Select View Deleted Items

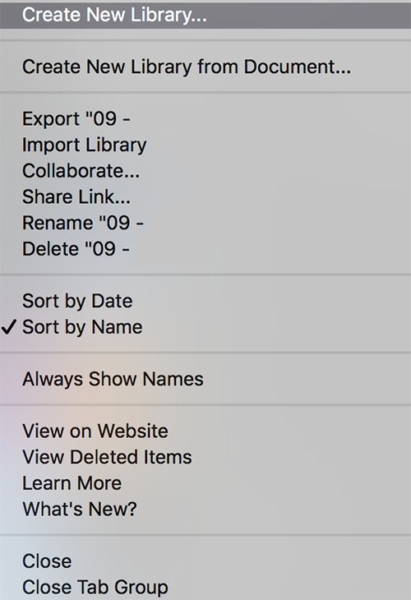point(205,457)
